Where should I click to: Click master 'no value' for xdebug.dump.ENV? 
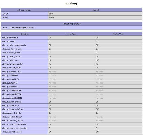[100, 75]
